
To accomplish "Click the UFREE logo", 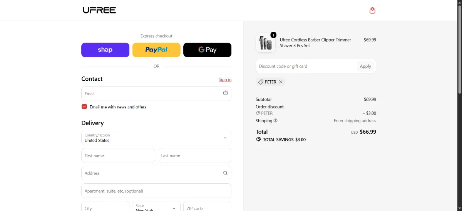I will click(99, 10).
